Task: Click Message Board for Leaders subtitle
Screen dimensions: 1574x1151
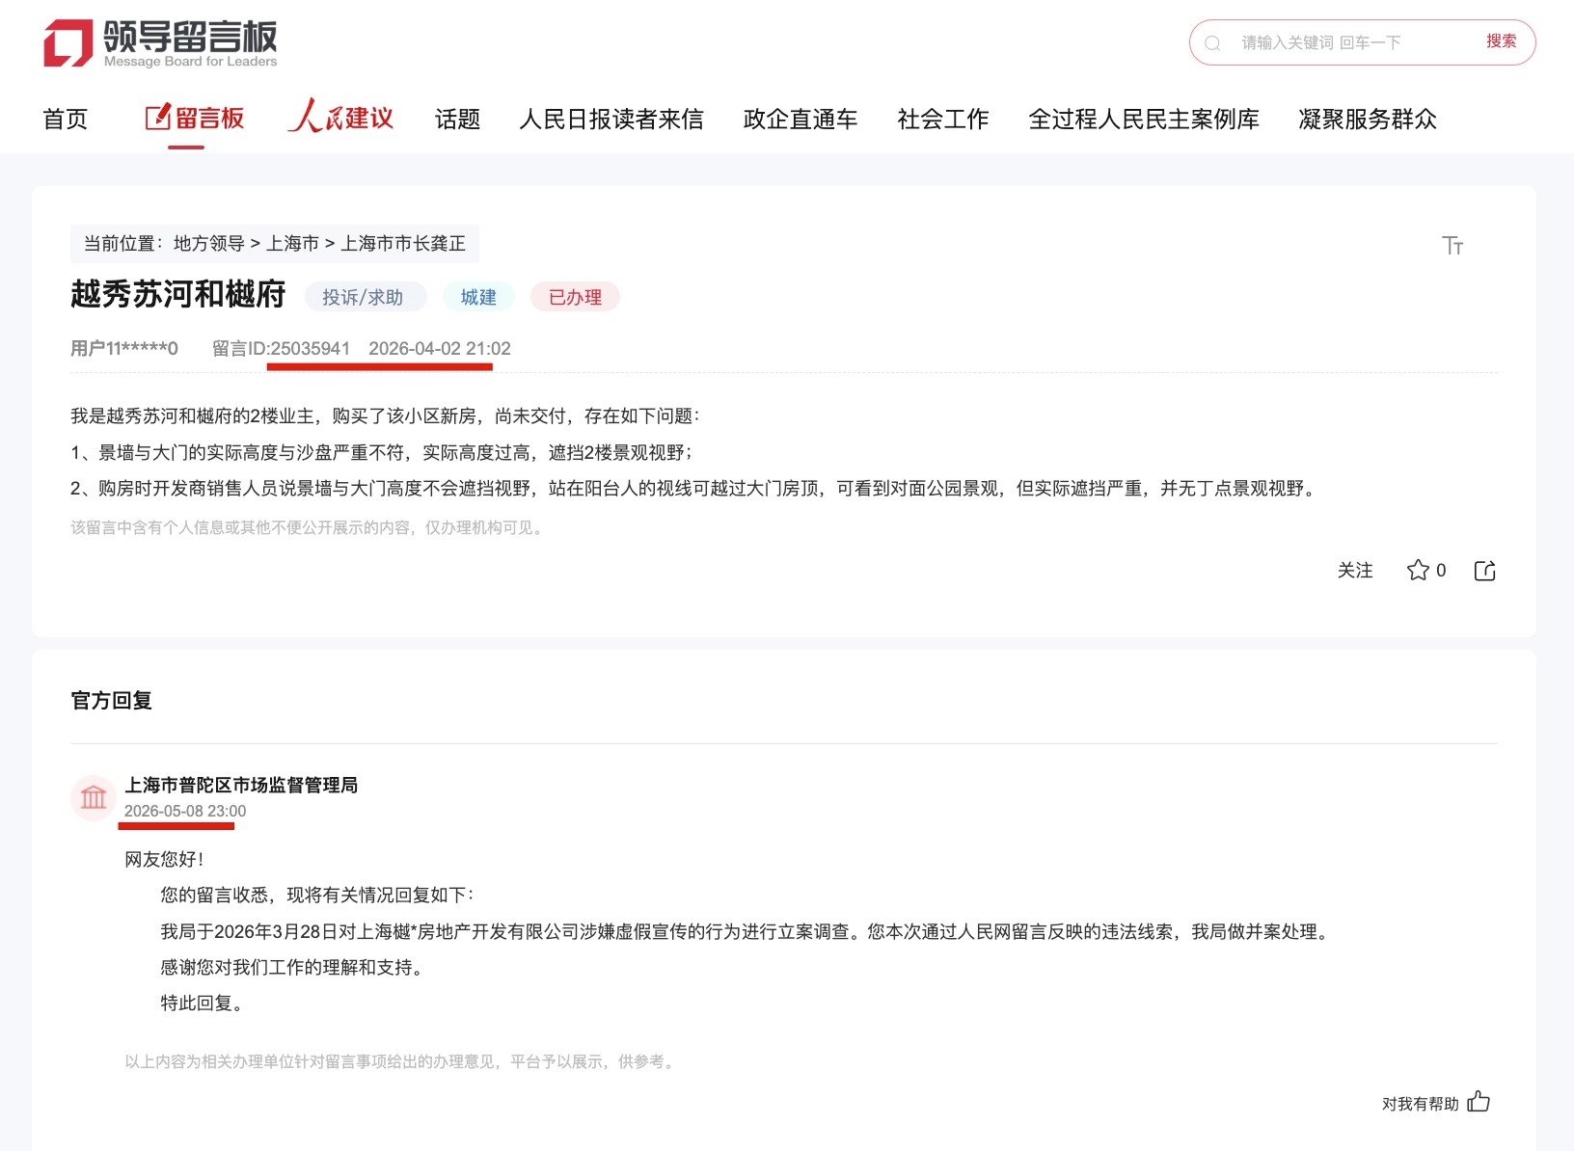Action: click(190, 61)
